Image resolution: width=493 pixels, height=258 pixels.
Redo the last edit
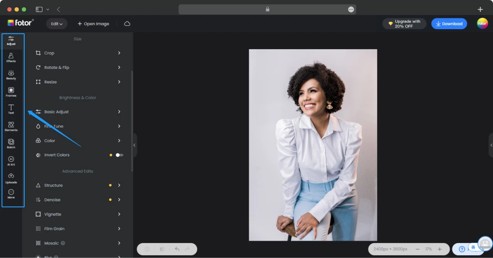coord(188,249)
